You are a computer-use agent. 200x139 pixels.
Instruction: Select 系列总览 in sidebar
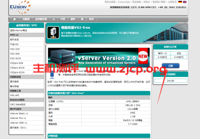pos(14,40)
